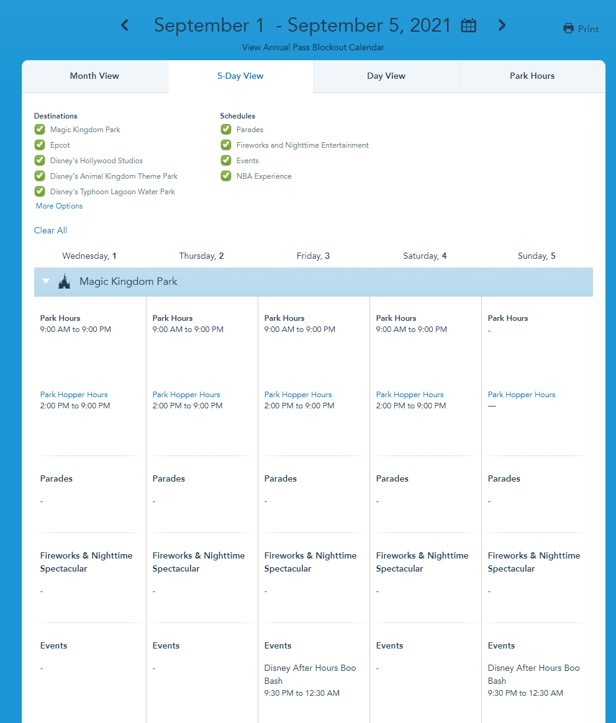
Task: Uncheck the Magic Kingdom Park checkbox
Action: click(40, 130)
